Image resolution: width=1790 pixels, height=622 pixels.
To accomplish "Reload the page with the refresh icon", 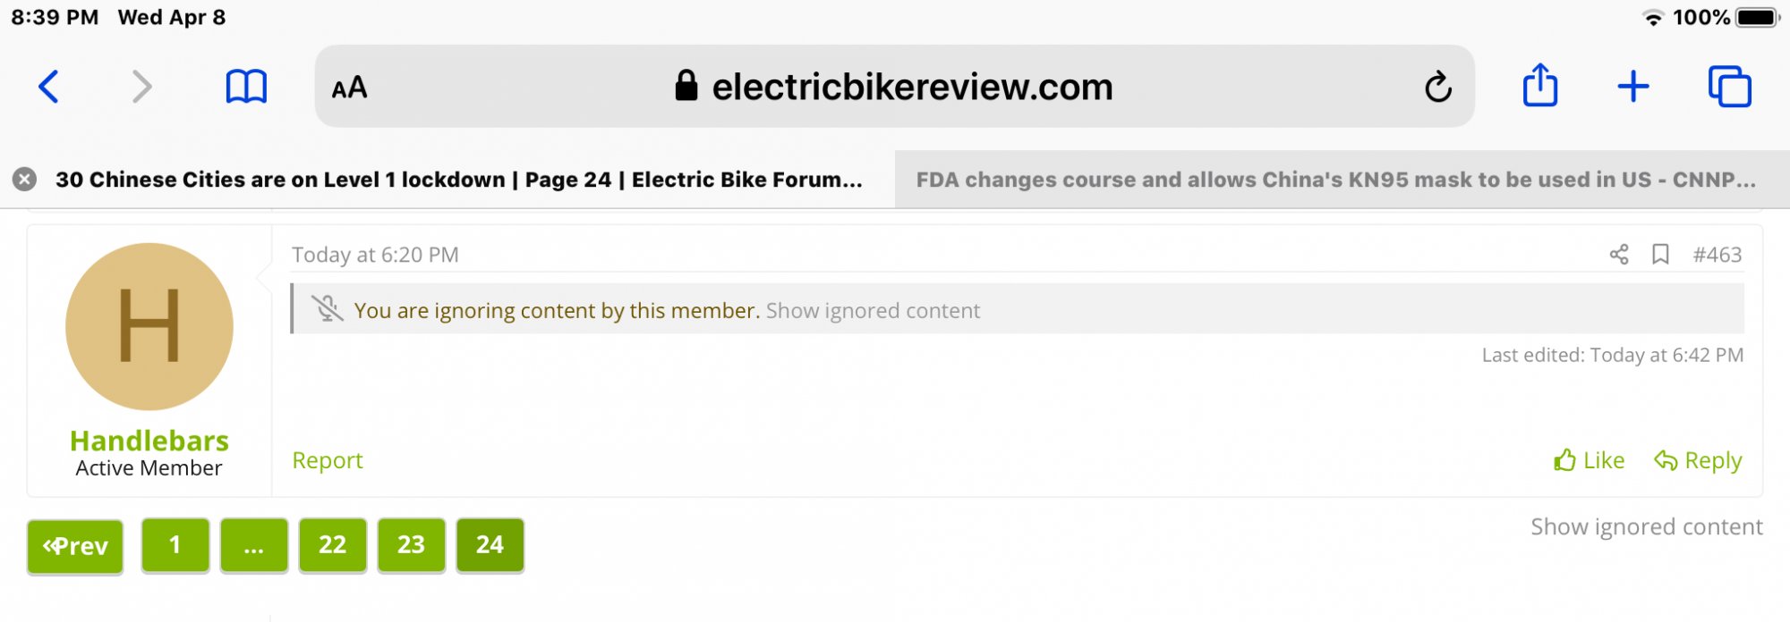I will pyautogui.click(x=1437, y=87).
